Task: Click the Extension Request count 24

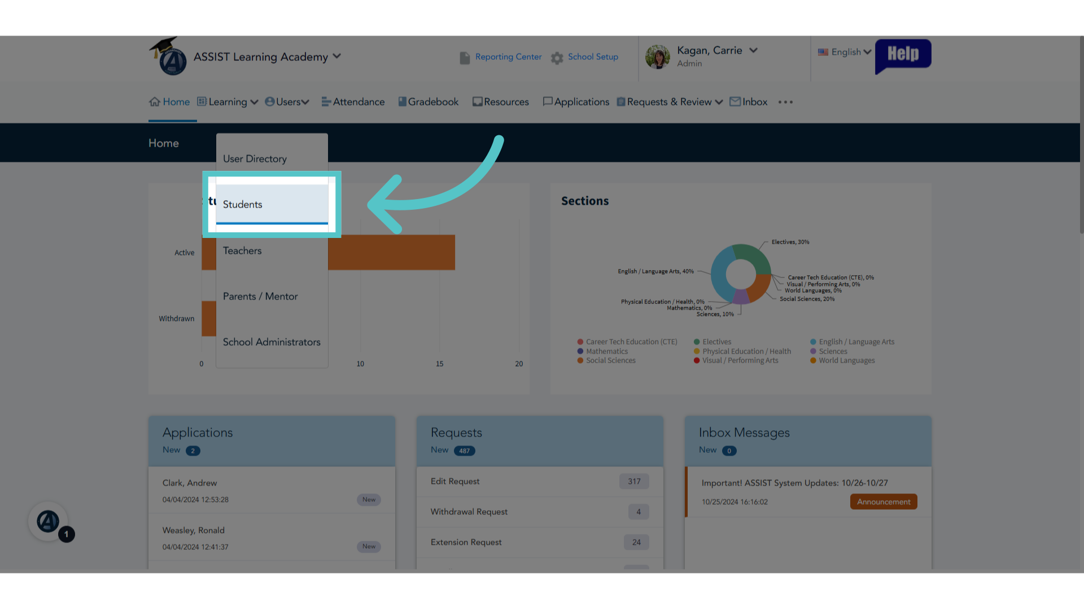Action: [x=636, y=542]
